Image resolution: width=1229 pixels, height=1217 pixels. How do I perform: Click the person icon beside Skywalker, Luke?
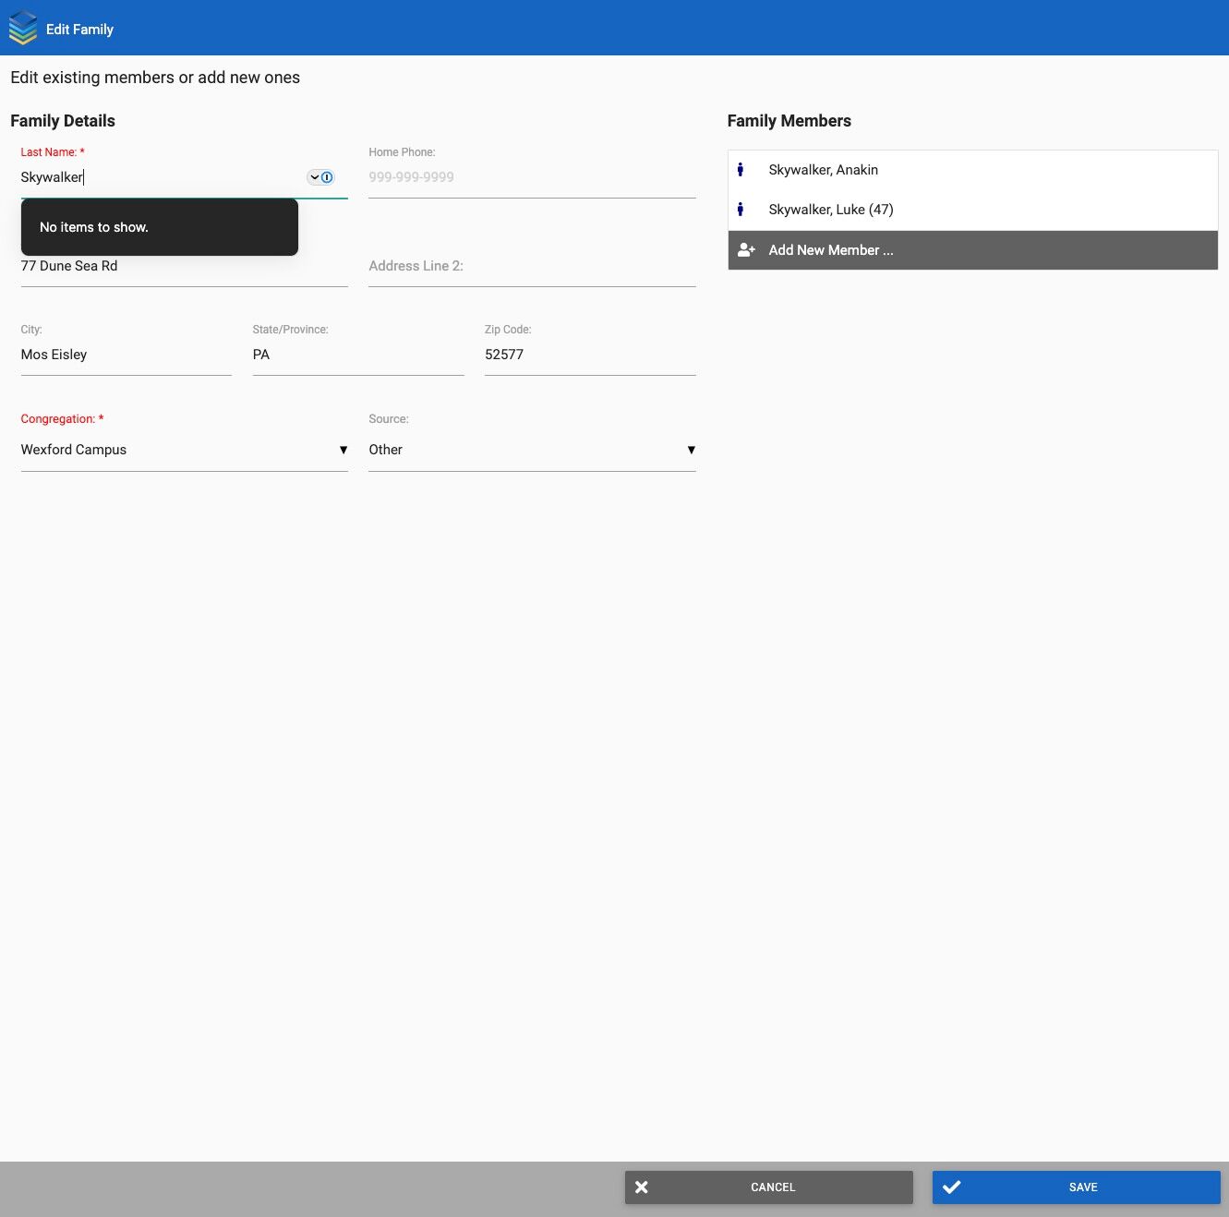[x=741, y=210]
